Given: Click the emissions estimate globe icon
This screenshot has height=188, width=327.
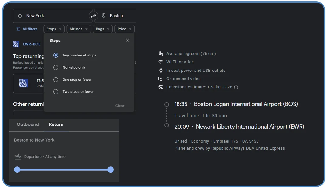Looking at the screenshot, I should tap(161, 87).
